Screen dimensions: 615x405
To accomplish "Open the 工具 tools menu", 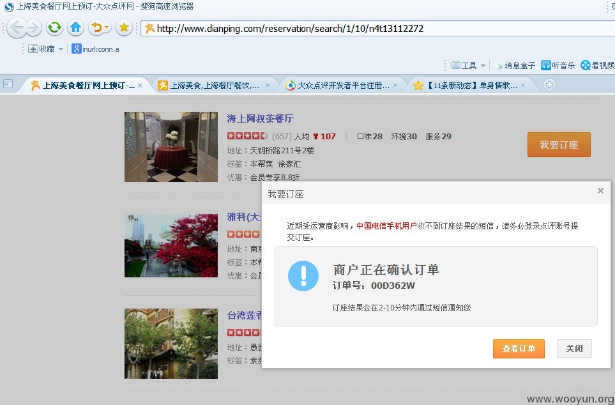I will click(464, 66).
